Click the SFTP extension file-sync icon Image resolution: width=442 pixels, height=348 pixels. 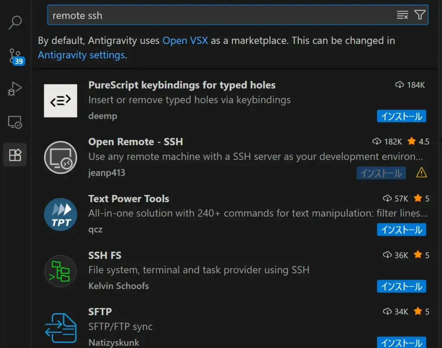click(x=60, y=327)
